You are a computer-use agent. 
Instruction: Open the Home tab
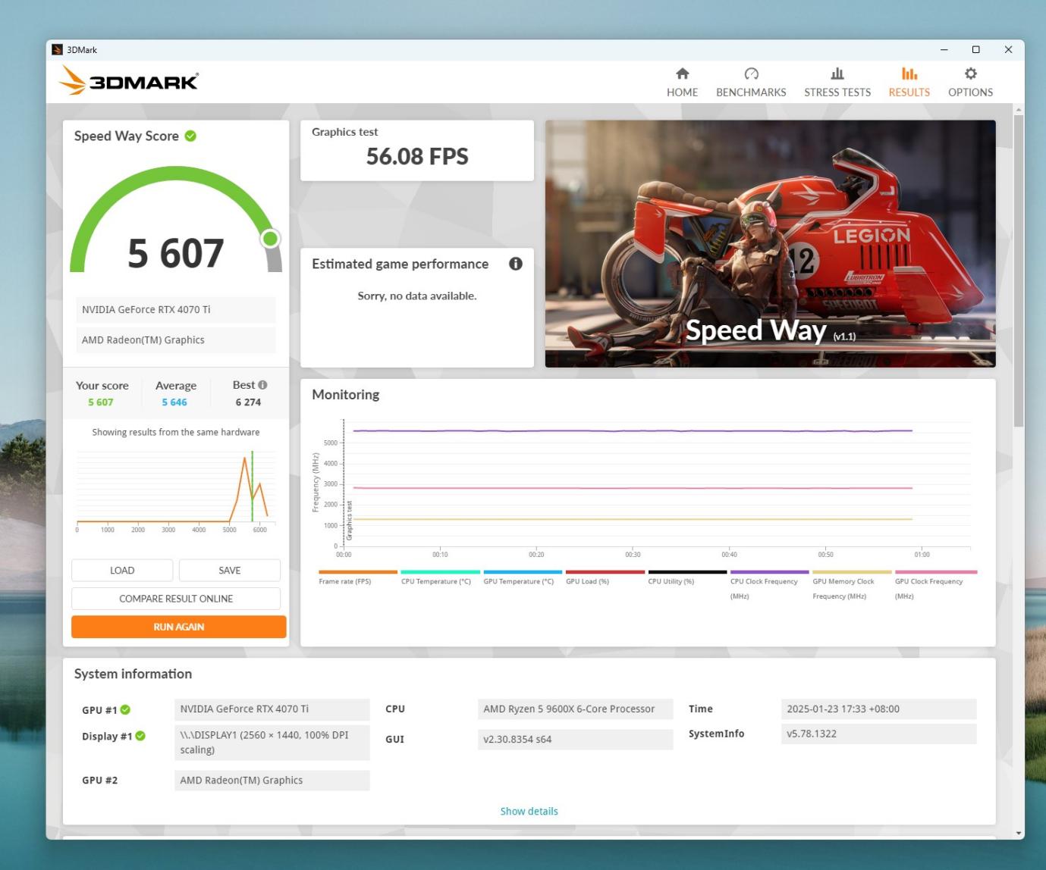point(682,83)
